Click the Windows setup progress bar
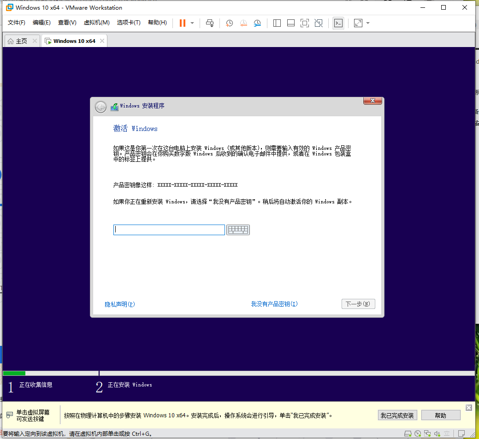The height and width of the screenshot is (439, 479). click(238, 373)
